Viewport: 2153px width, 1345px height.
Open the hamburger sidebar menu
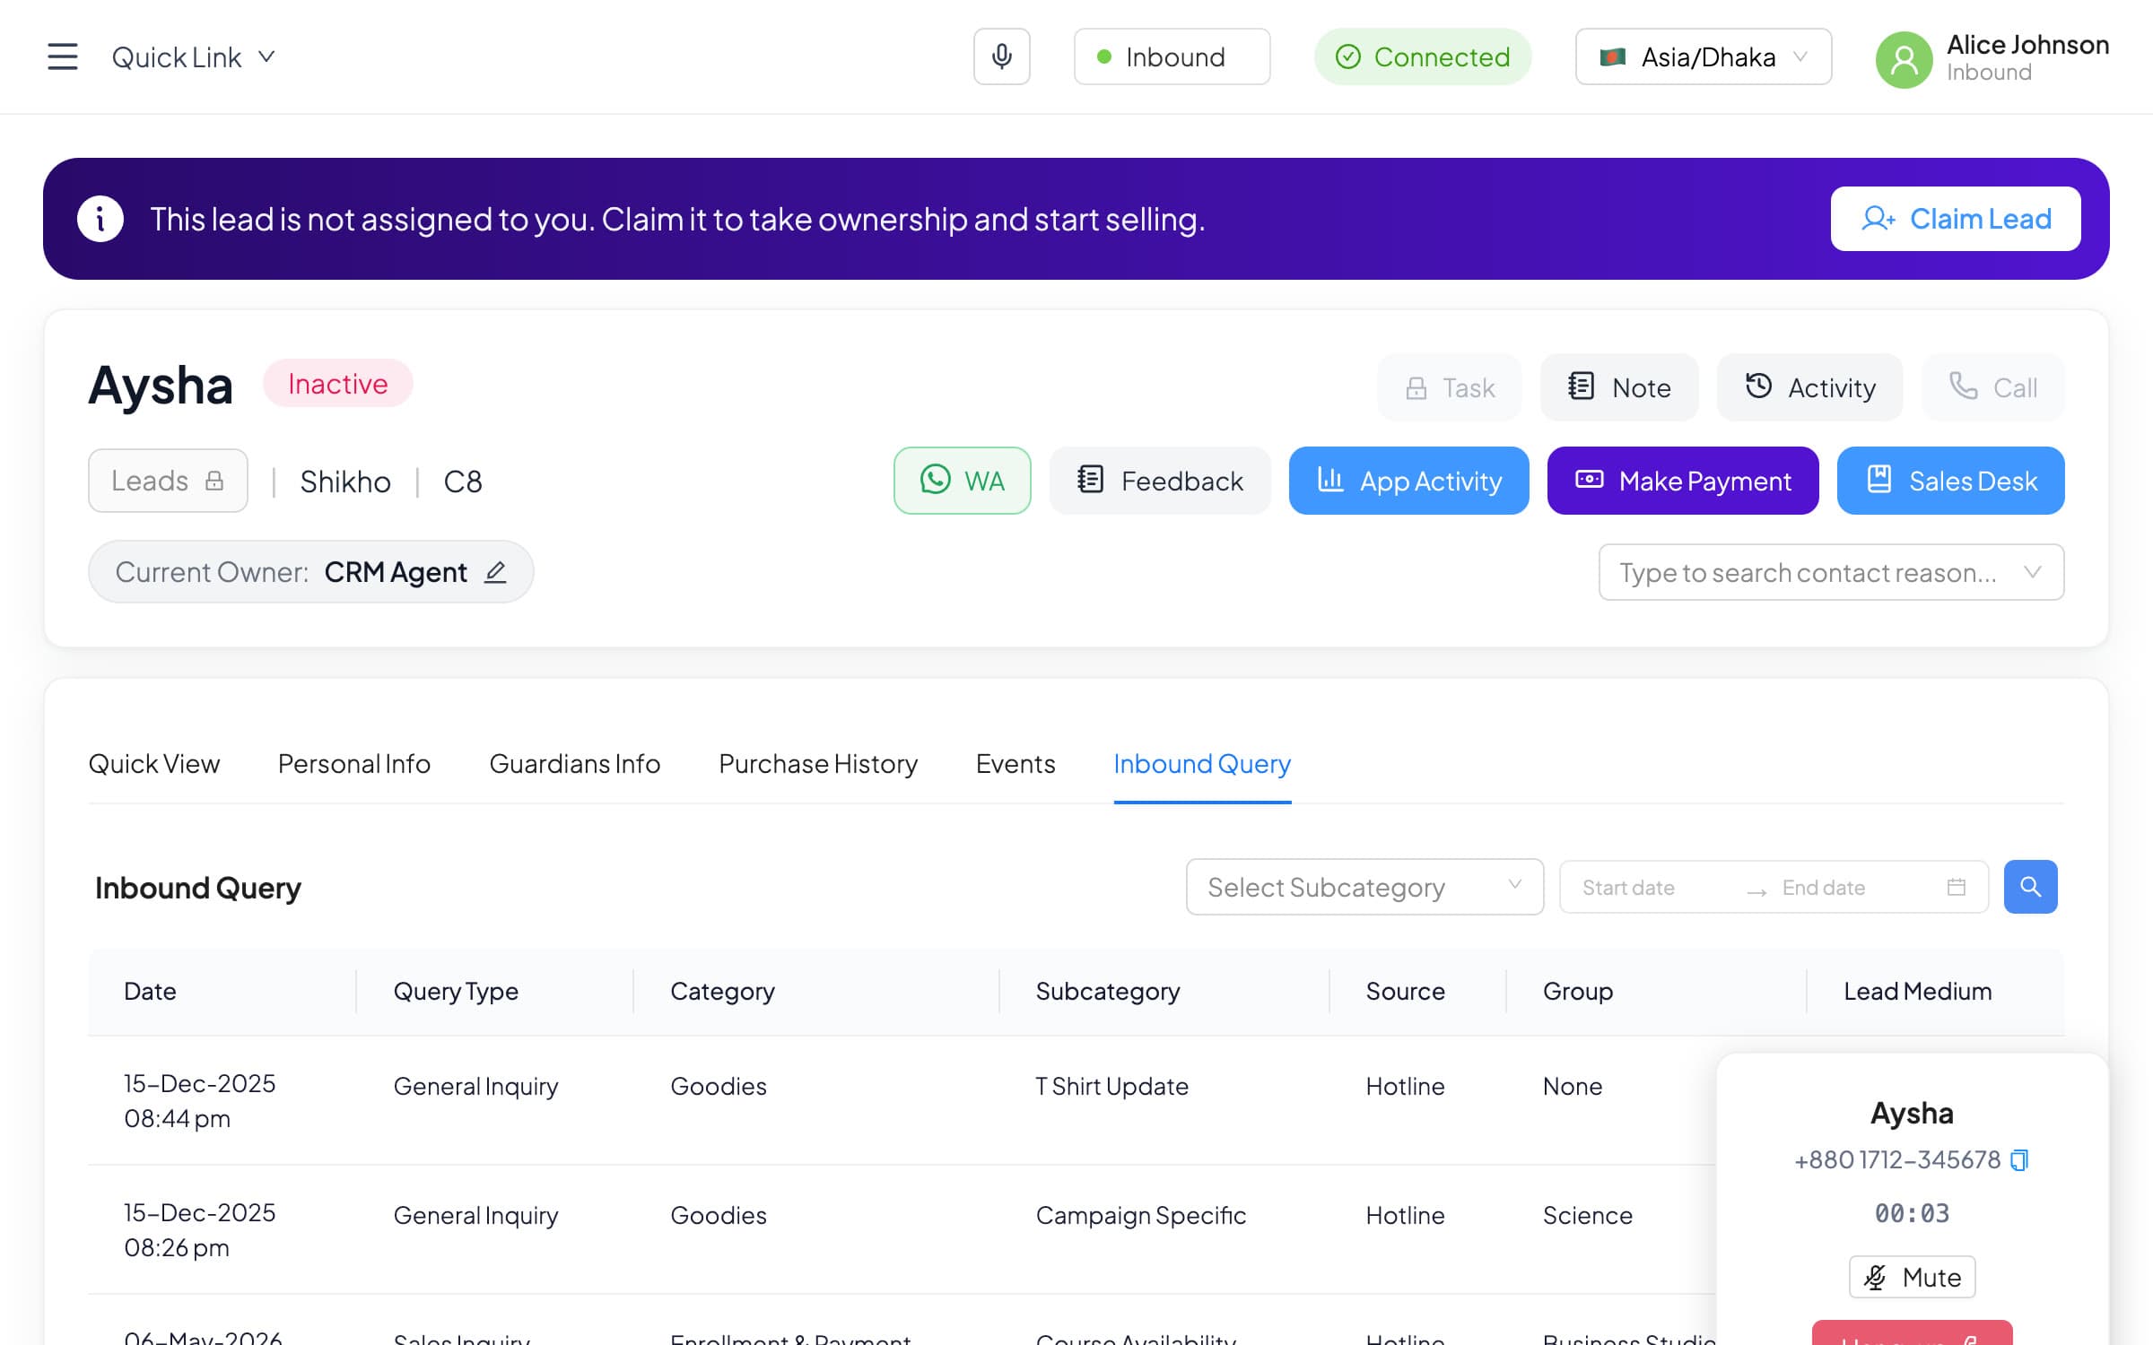63,56
